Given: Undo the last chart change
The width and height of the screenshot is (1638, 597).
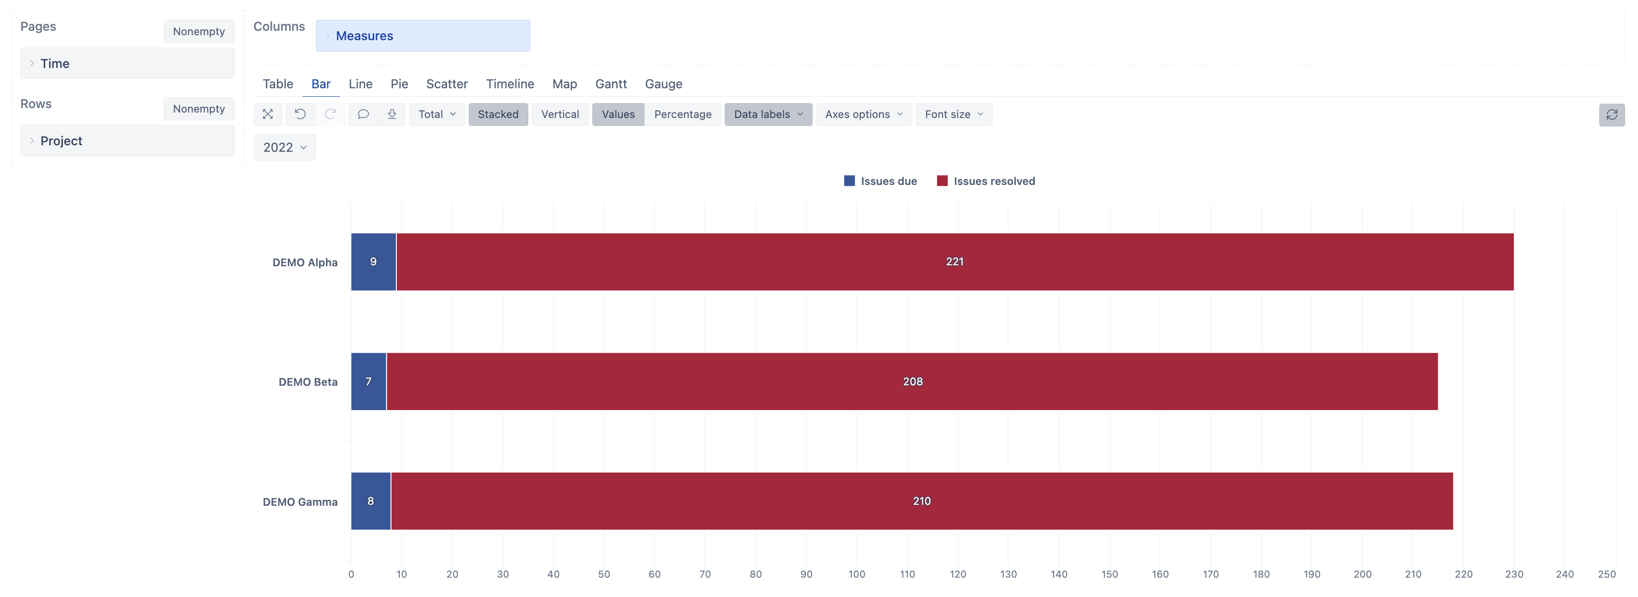Looking at the screenshot, I should (300, 115).
